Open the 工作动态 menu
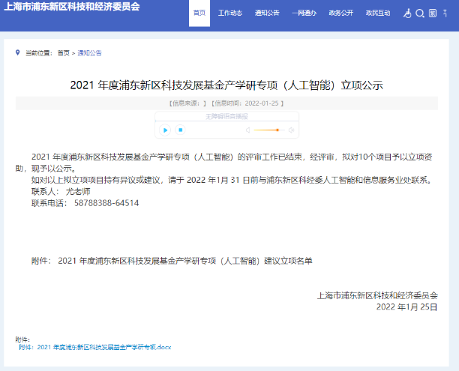 (230, 13)
